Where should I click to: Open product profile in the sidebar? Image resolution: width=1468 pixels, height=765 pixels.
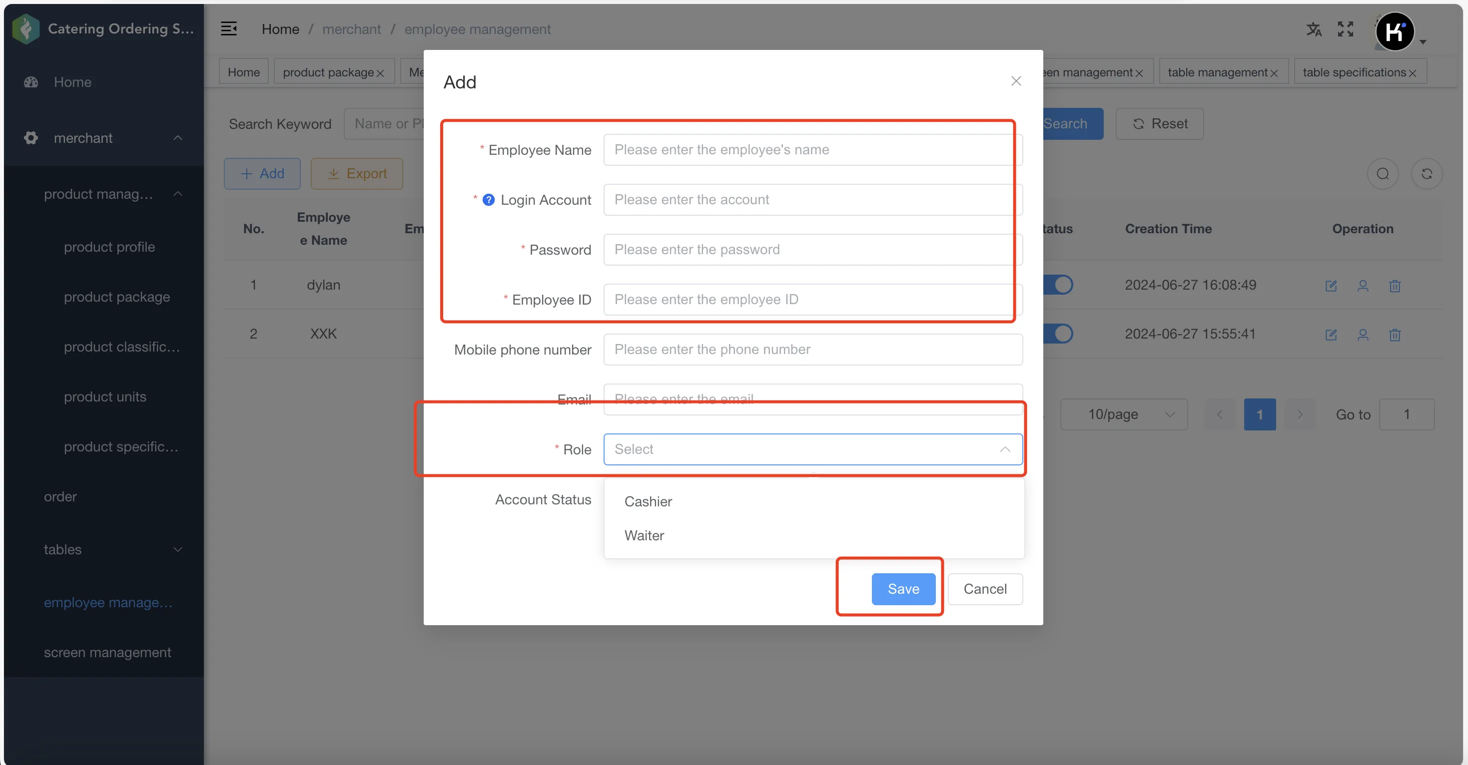pyautogui.click(x=109, y=247)
